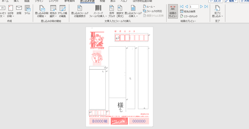Click the 様 honorific text on postcard

point(120,105)
